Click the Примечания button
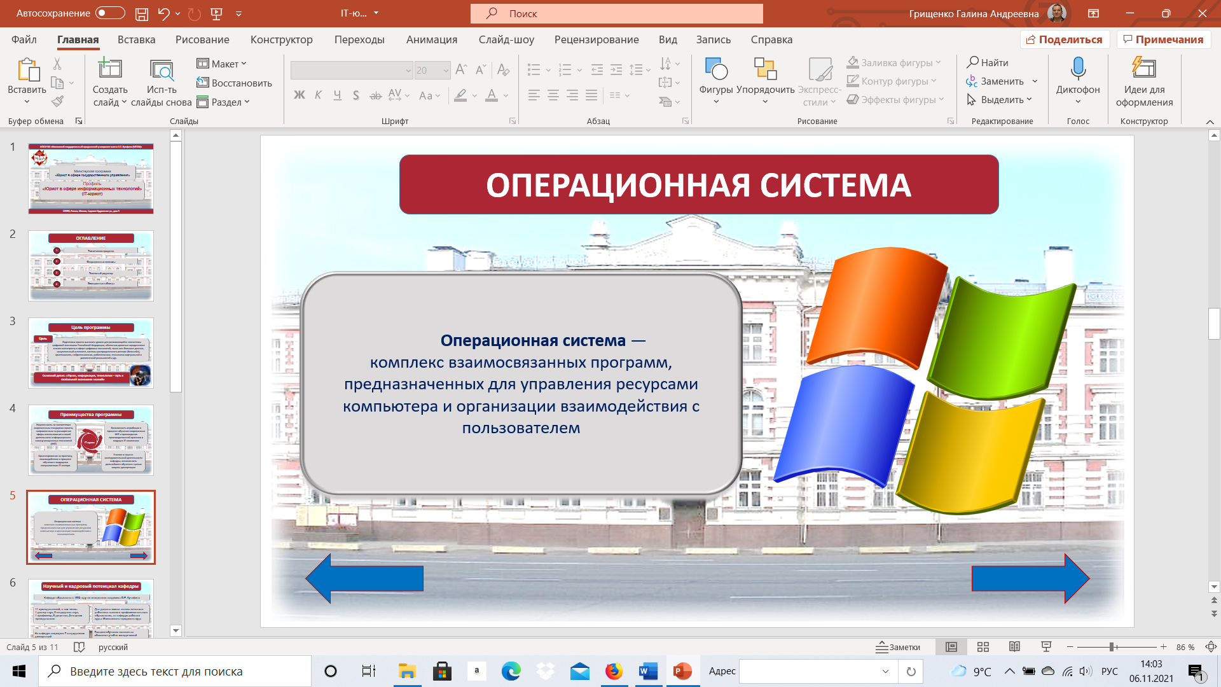The image size is (1221, 687). point(1163,39)
